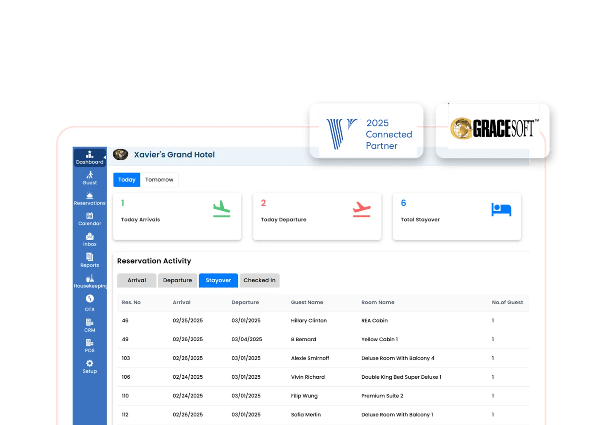Switch to the Departure tab
Viewport: 602px width, 425px height.
pos(177,280)
